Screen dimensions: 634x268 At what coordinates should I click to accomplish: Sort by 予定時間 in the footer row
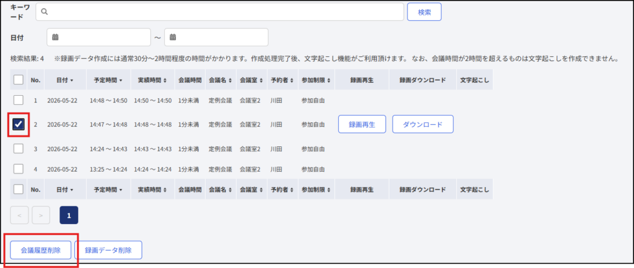point(108,189)
